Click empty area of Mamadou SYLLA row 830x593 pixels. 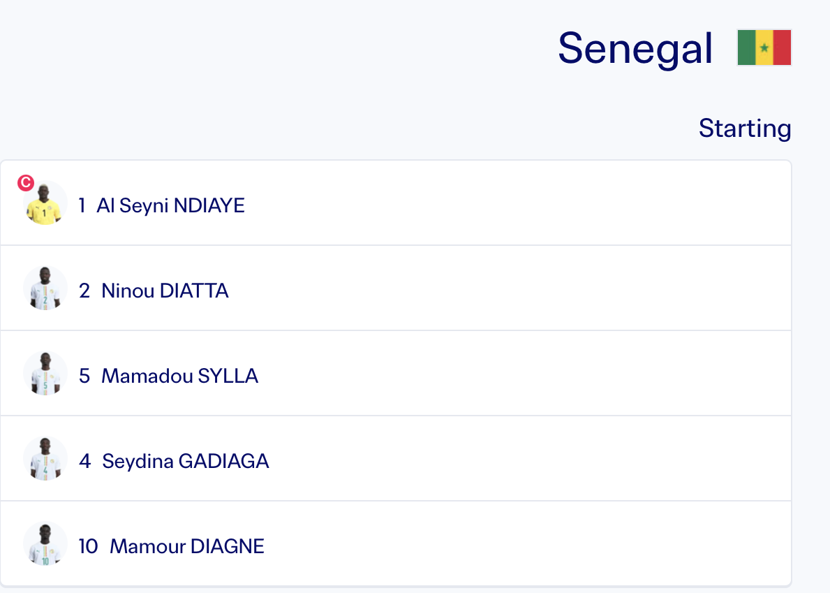point(524,374)
